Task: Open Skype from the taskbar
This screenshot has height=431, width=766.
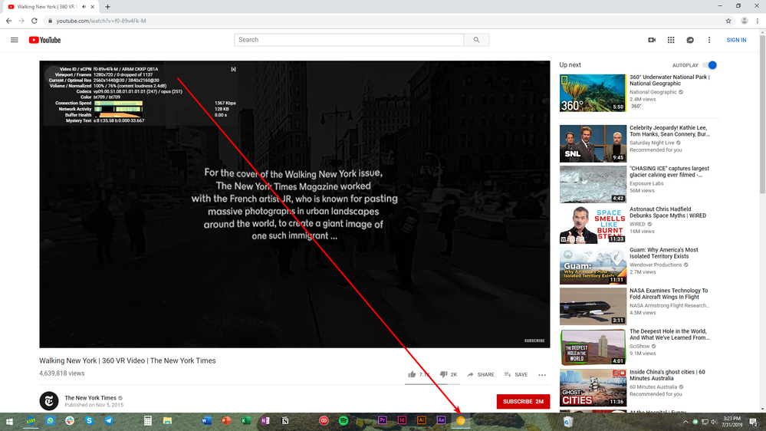Action: click(x=89, y=421)
